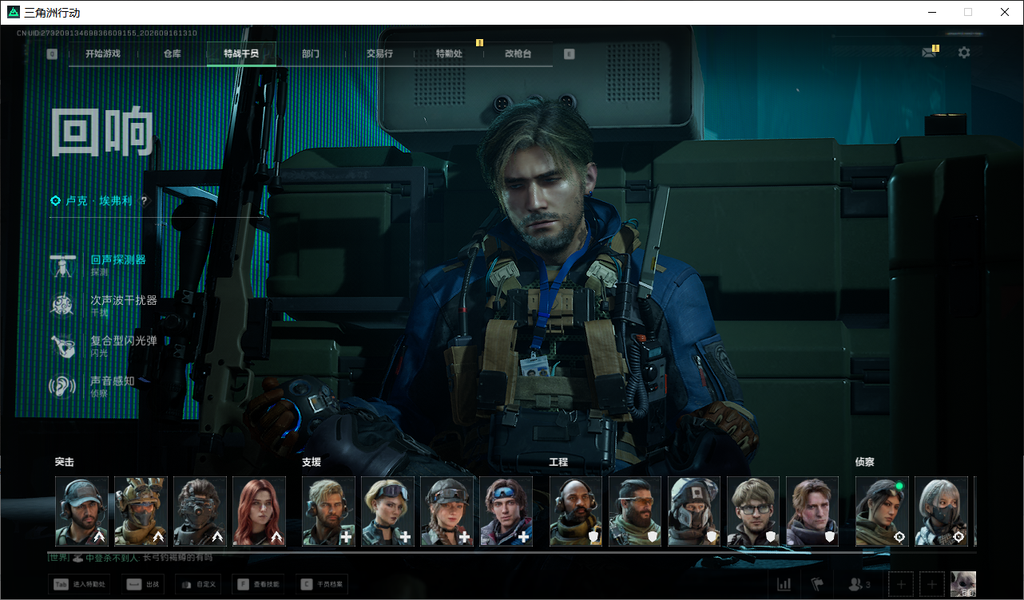Choose the 支援 operator with blue goggles
This screenshot has height=600, width=1024.
[506, 511]
